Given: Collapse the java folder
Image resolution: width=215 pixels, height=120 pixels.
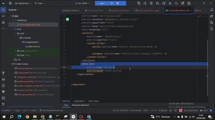Looking at the screenshot, I should tap(13, 29).
